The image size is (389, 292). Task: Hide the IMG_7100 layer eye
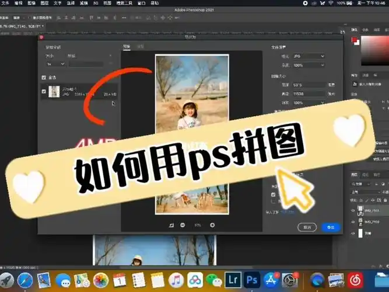(x=353, y=222)
